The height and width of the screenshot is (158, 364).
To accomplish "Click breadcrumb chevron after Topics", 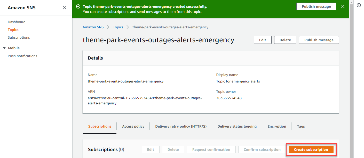I will coord(128,27).
